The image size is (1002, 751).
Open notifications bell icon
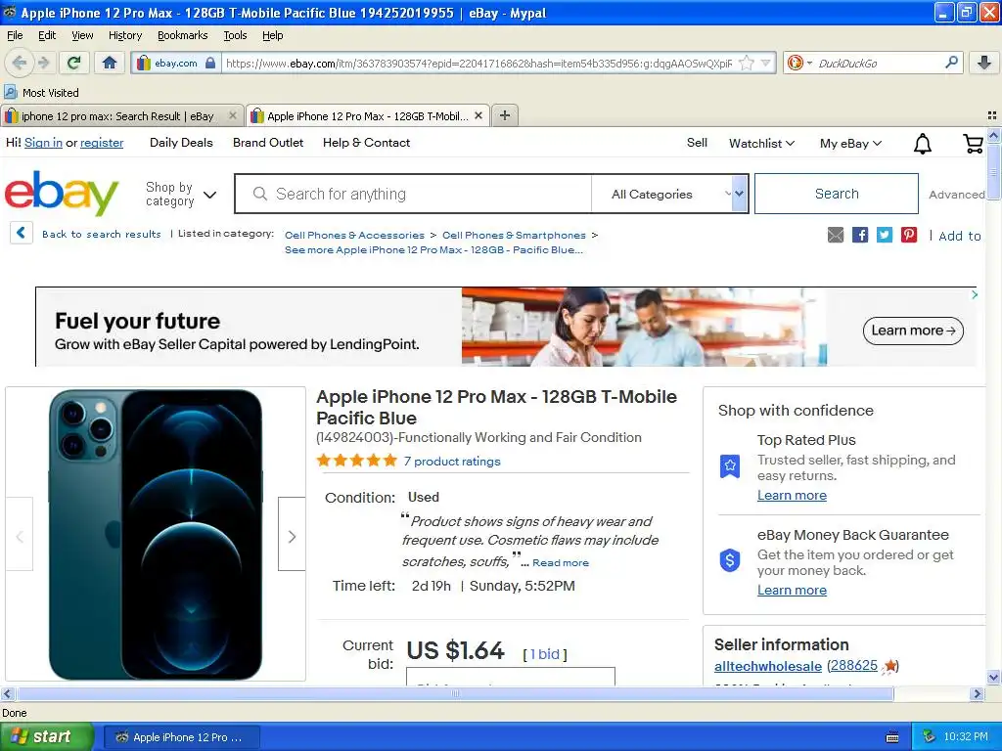pos(922,144)
